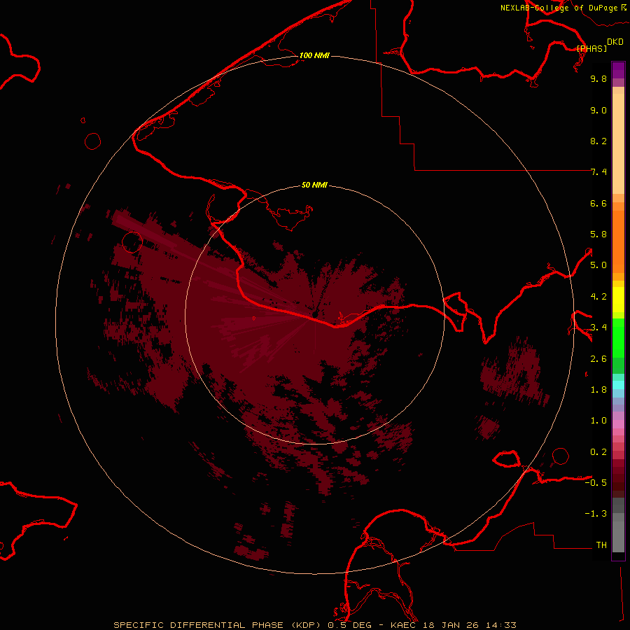Image resolution: width=630 pixels, height=630 pixels.
Task: Click the Specific Differential Phase (KDP) title text
Action: [217, 625]
